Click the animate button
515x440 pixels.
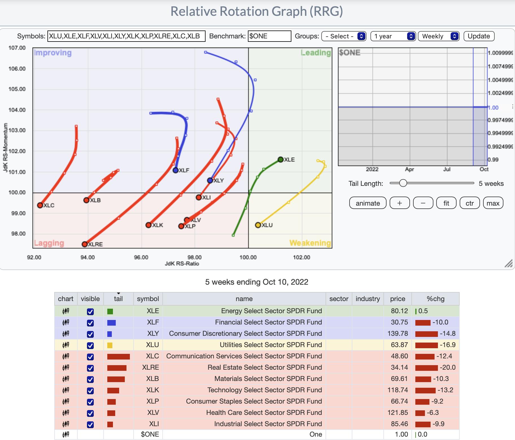pyautogui.click(x=368, y=203)
